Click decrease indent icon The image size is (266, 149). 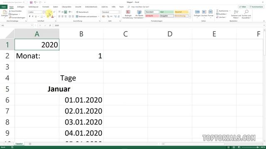point(70,17)
